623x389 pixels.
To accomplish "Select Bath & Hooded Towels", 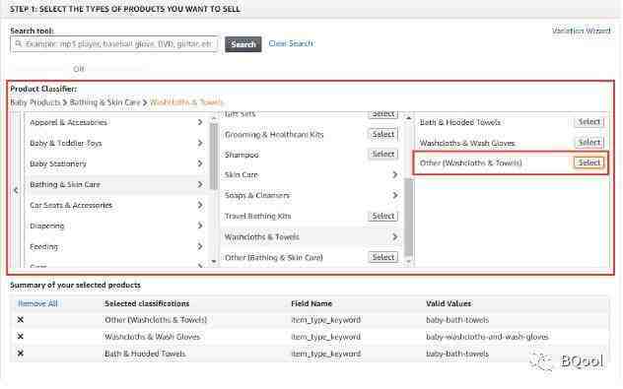I will click(588, 122).
